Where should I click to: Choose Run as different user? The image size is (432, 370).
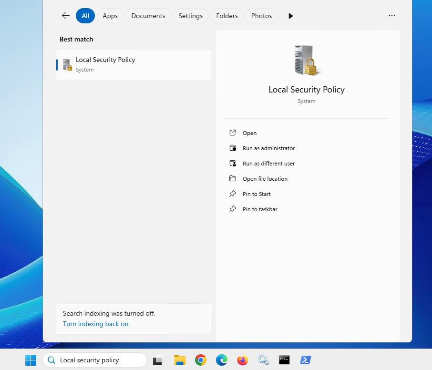268,164
